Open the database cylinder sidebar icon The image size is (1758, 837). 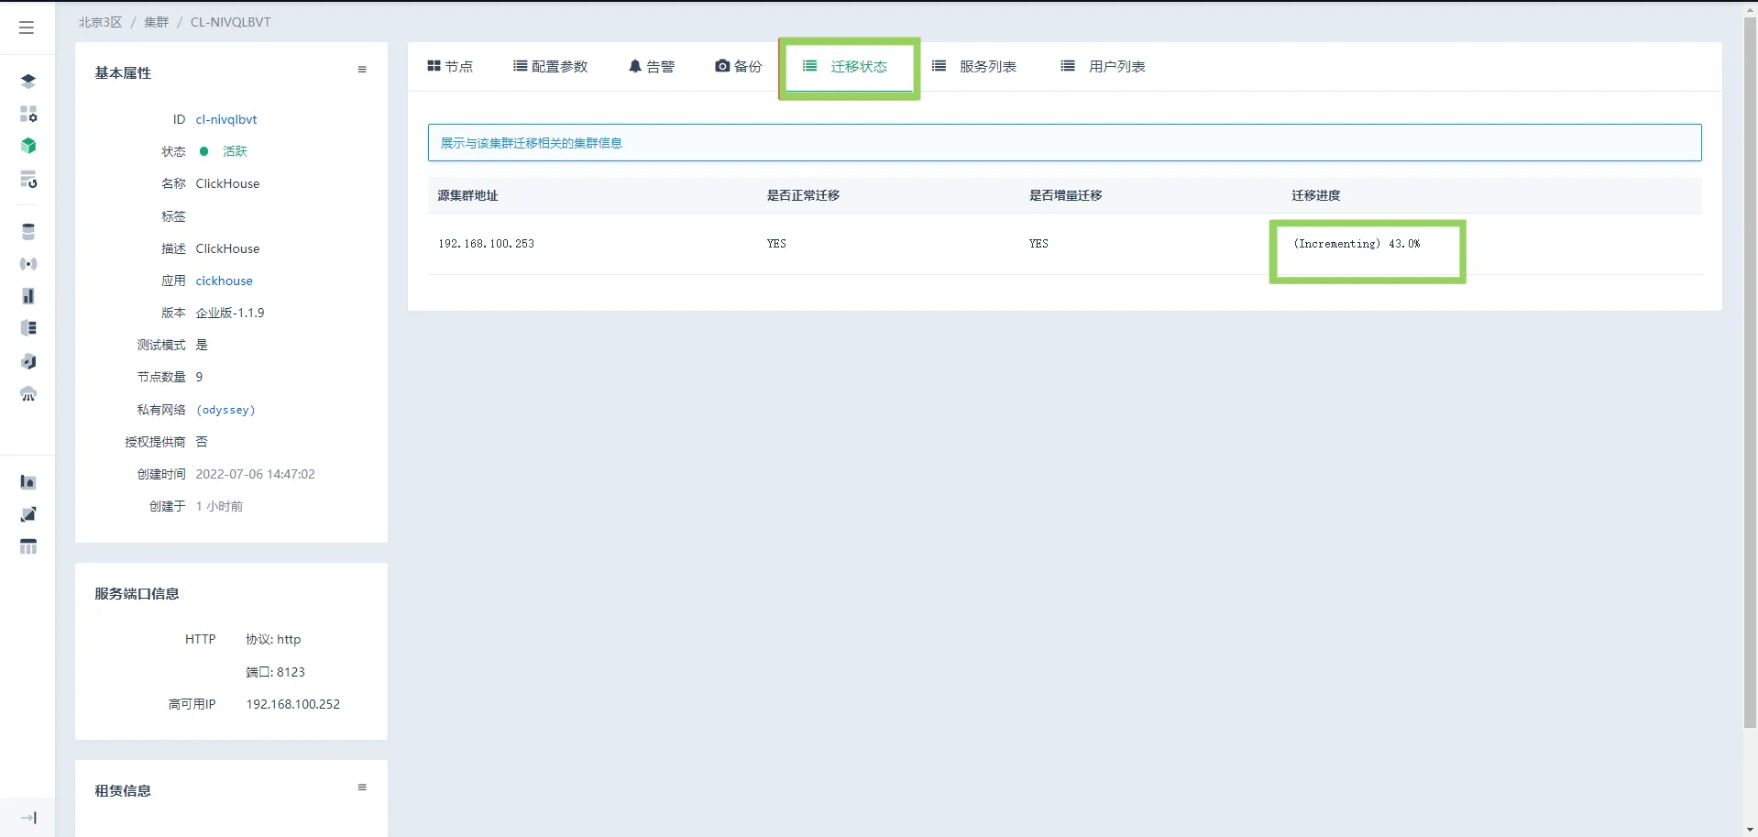click(28, 232)
